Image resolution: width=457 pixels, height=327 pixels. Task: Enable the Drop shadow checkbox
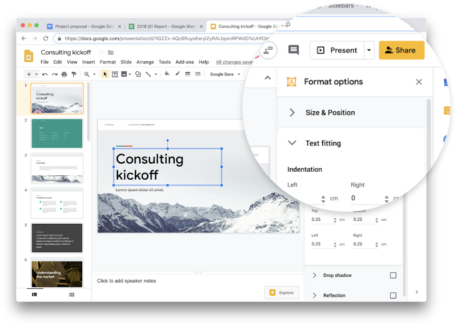[393, 275]
